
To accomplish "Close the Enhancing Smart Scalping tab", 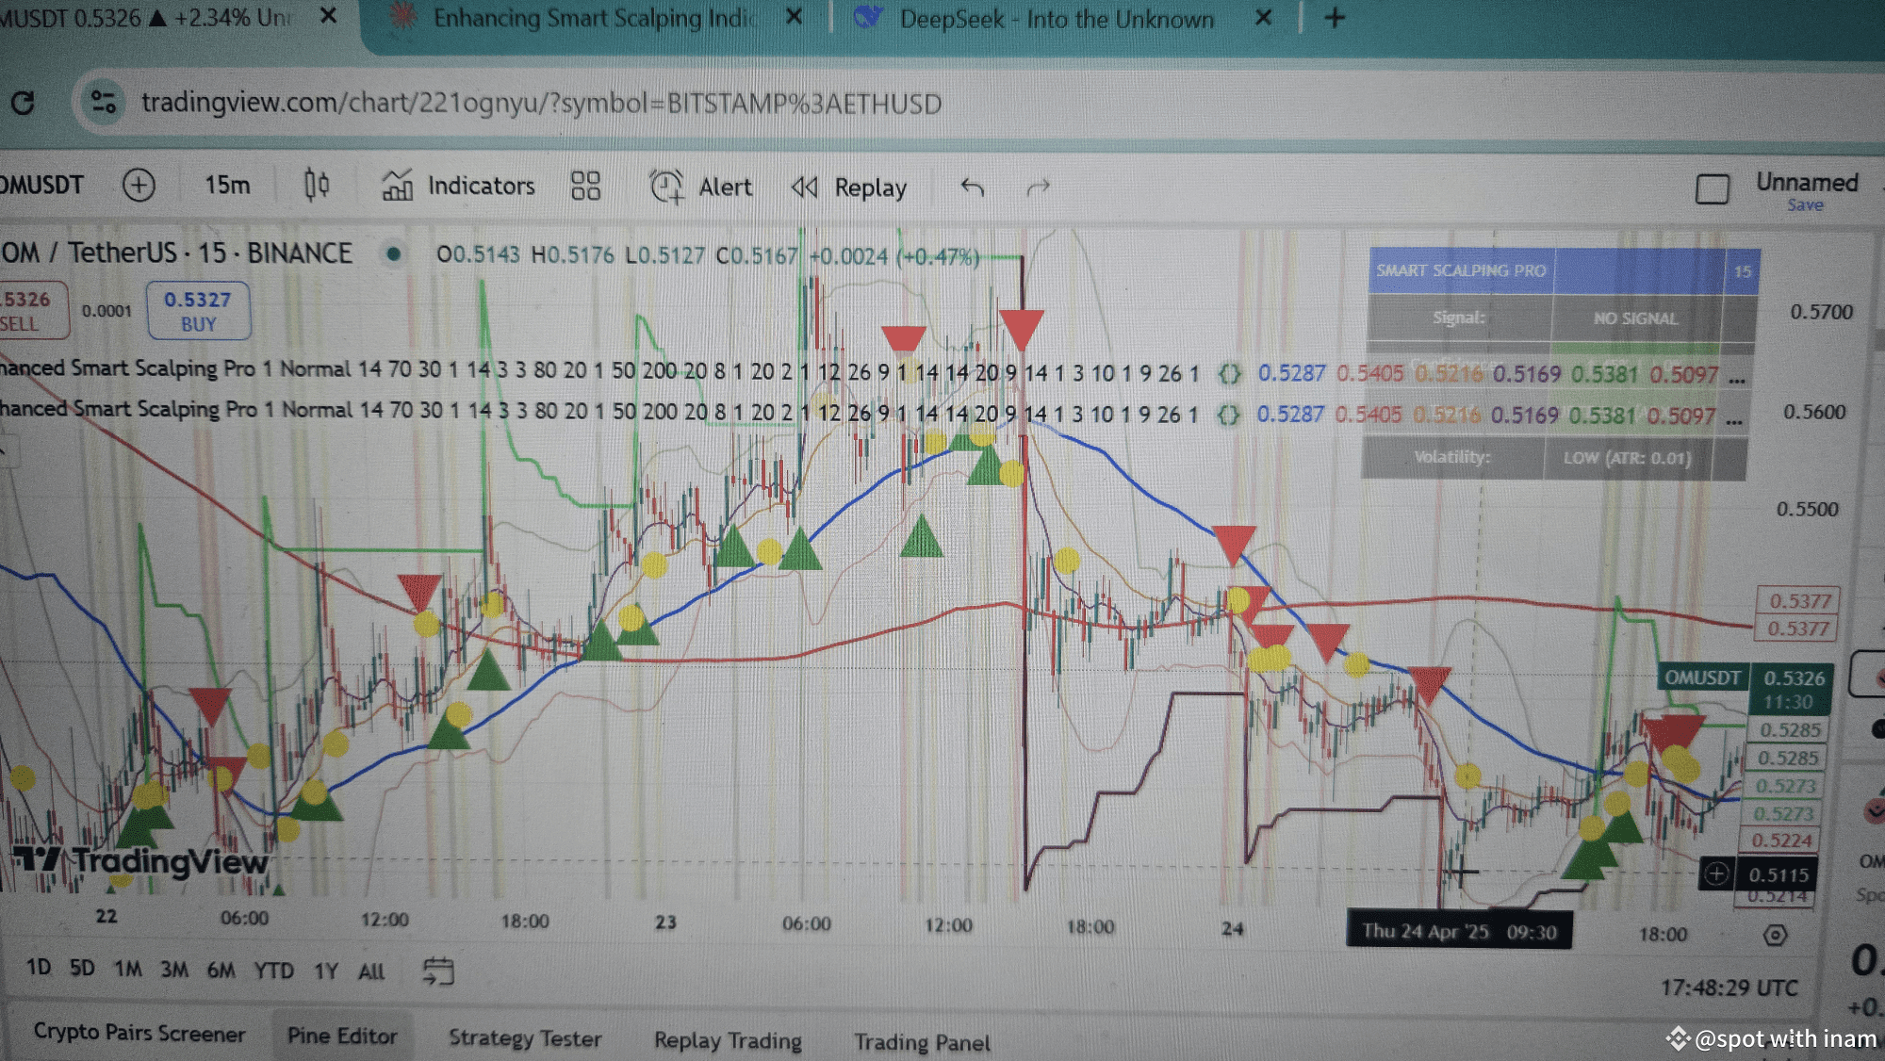I will (x=794, y=17).
